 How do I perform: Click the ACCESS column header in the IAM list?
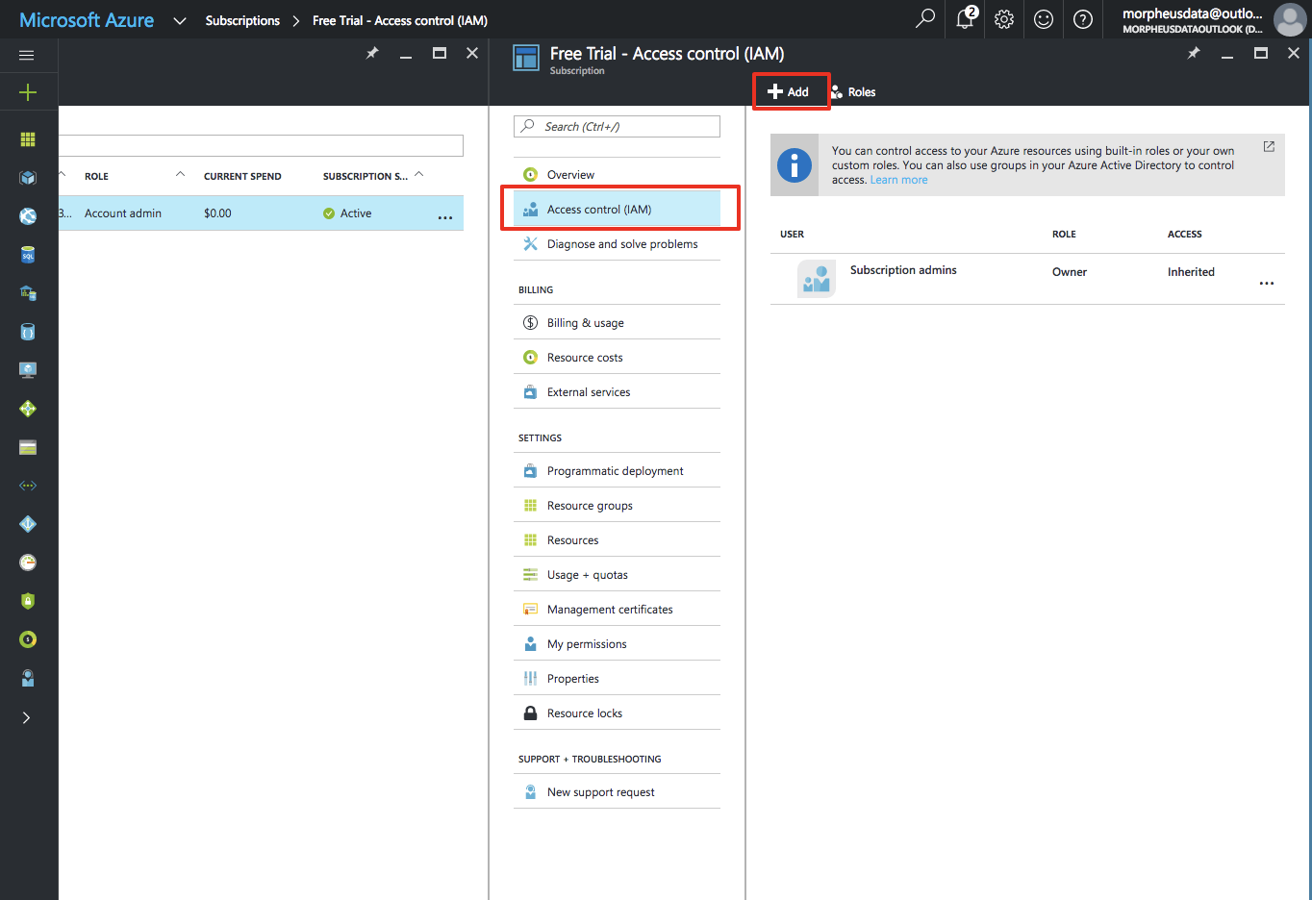pyautogui.click(x=1185, y=234)
